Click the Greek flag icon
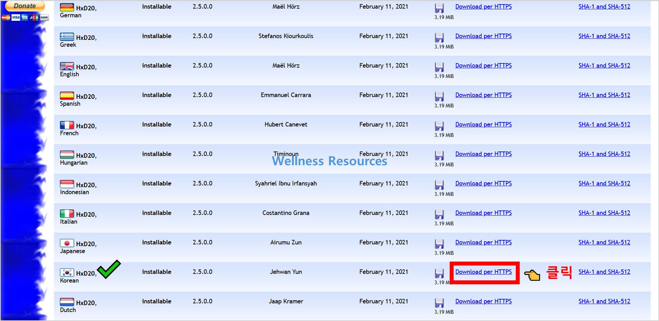The height and width of the screenshot is (321, 659). point(67,37)
